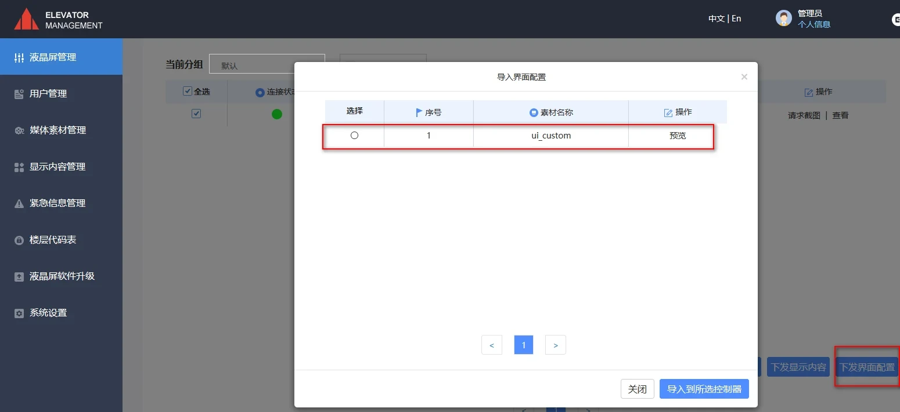Viewport: 900px width, 412px height.
Task: Click the 液晶屏软件升级 upload icon in sidebar
Action: (19, 276)
